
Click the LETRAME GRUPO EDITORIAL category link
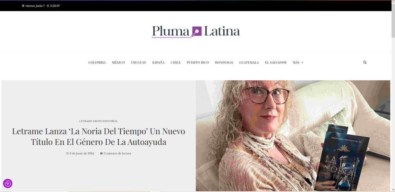(98, 121)
